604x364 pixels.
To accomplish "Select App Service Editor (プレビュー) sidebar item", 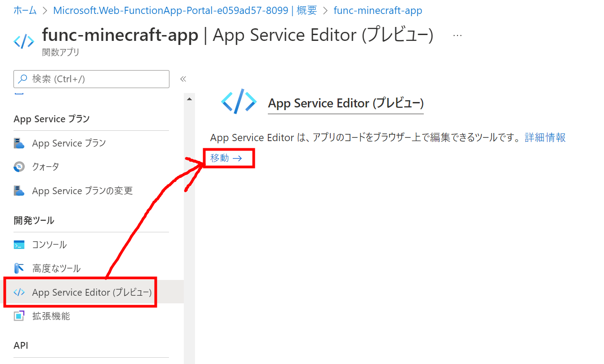I will (x=92, y=292).
